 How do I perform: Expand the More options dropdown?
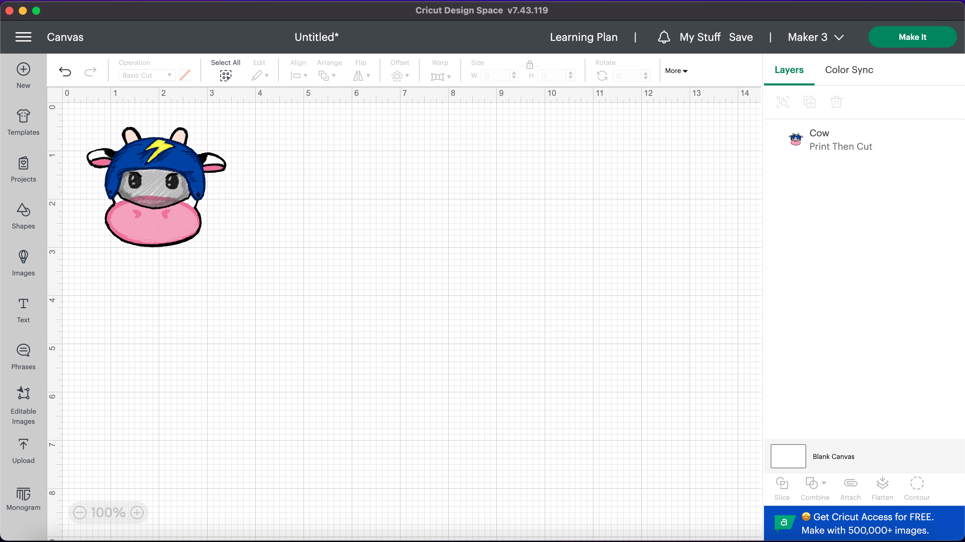click(675, 70)
